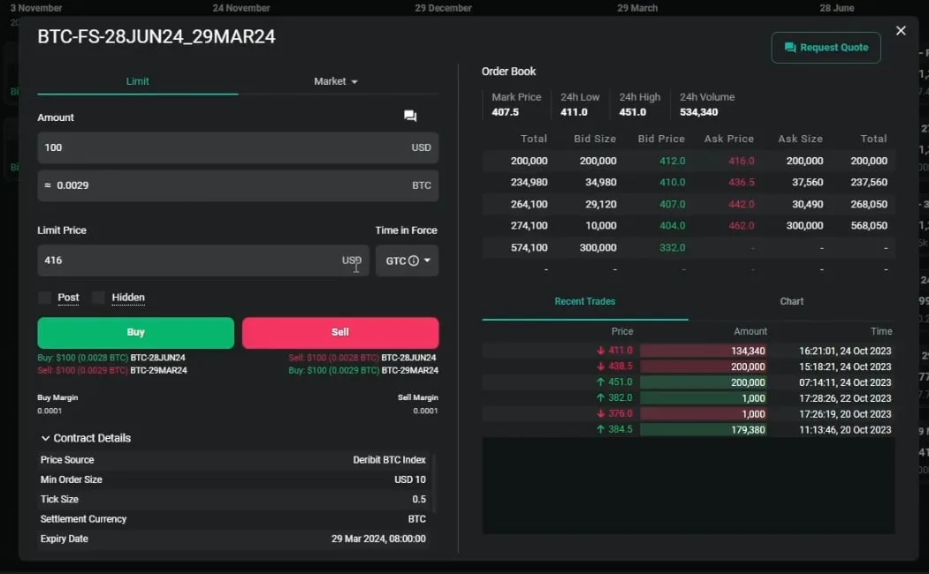The height and width of the screenshot is (574, 929).
Task: Switch to the Chart tab
Action: pyautogui.click(x=791, y=301)
